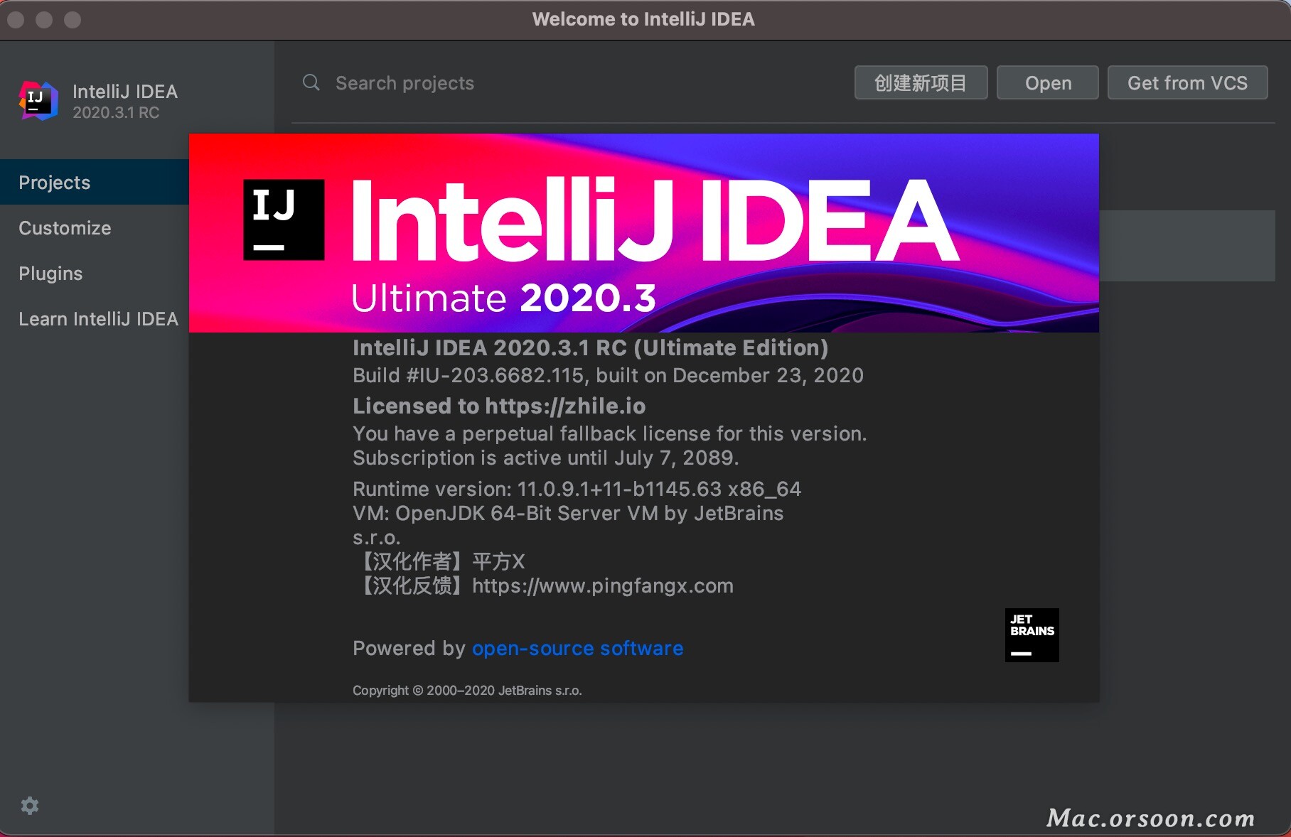Click the IntelliJ IDEA logo in sidebar
The image size is (1291, 837).
pos(38,101)
